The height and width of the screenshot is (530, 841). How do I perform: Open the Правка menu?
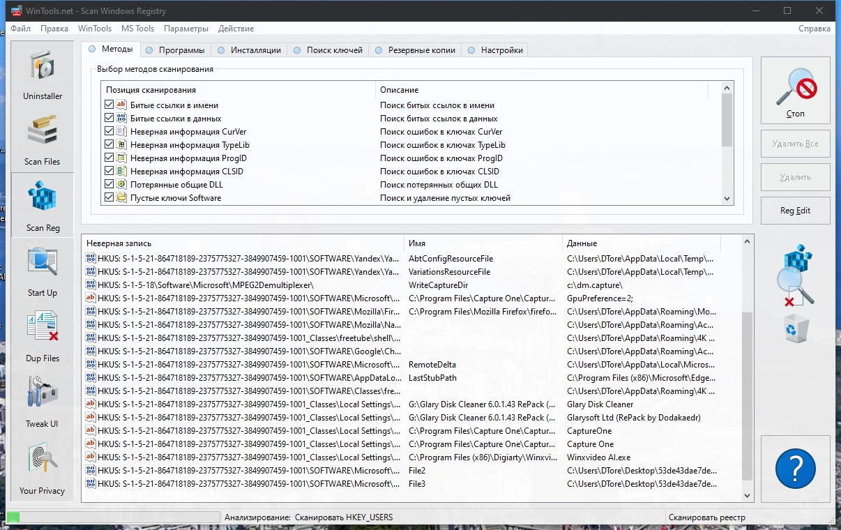(x=54, y=29)
